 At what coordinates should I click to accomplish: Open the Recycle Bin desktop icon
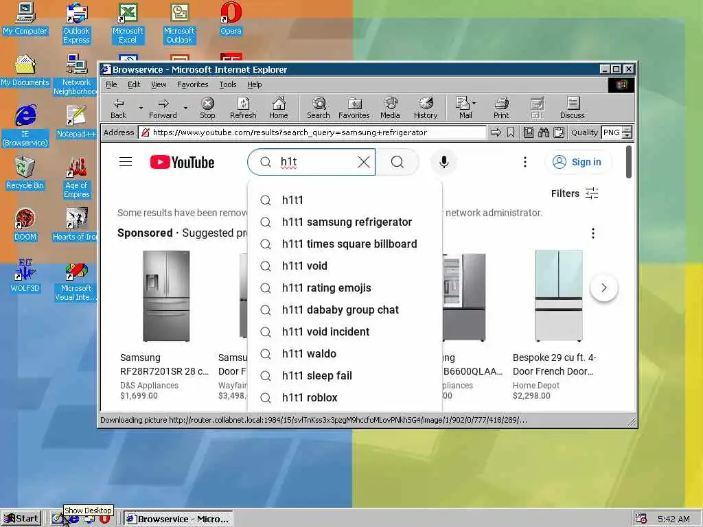click(x=25, y=174)
